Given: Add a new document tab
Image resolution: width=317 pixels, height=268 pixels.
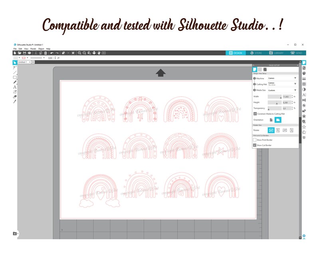Looking at the screenshot, I should (33, 62).
